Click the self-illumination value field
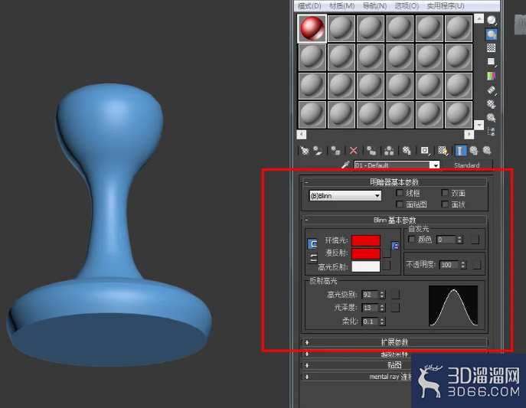This screenshot has height=408, width=526. point(446,240)
